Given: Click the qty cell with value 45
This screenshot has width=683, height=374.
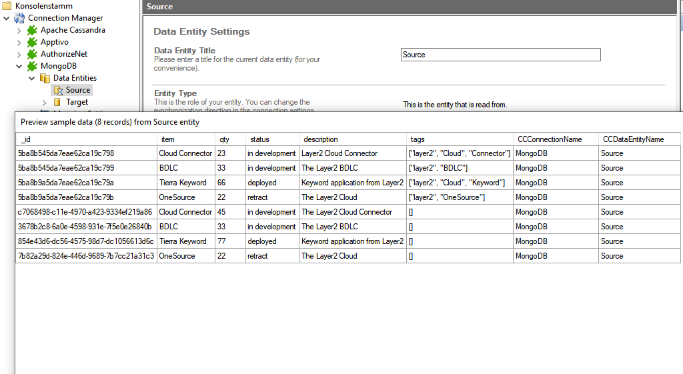Looking at the screenshot, I should tap(230, 212).
